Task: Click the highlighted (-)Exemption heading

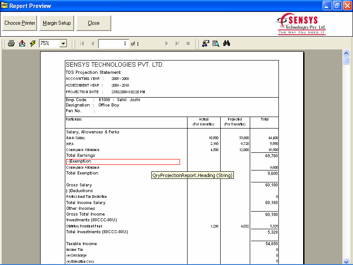Action: pos(123,162)
